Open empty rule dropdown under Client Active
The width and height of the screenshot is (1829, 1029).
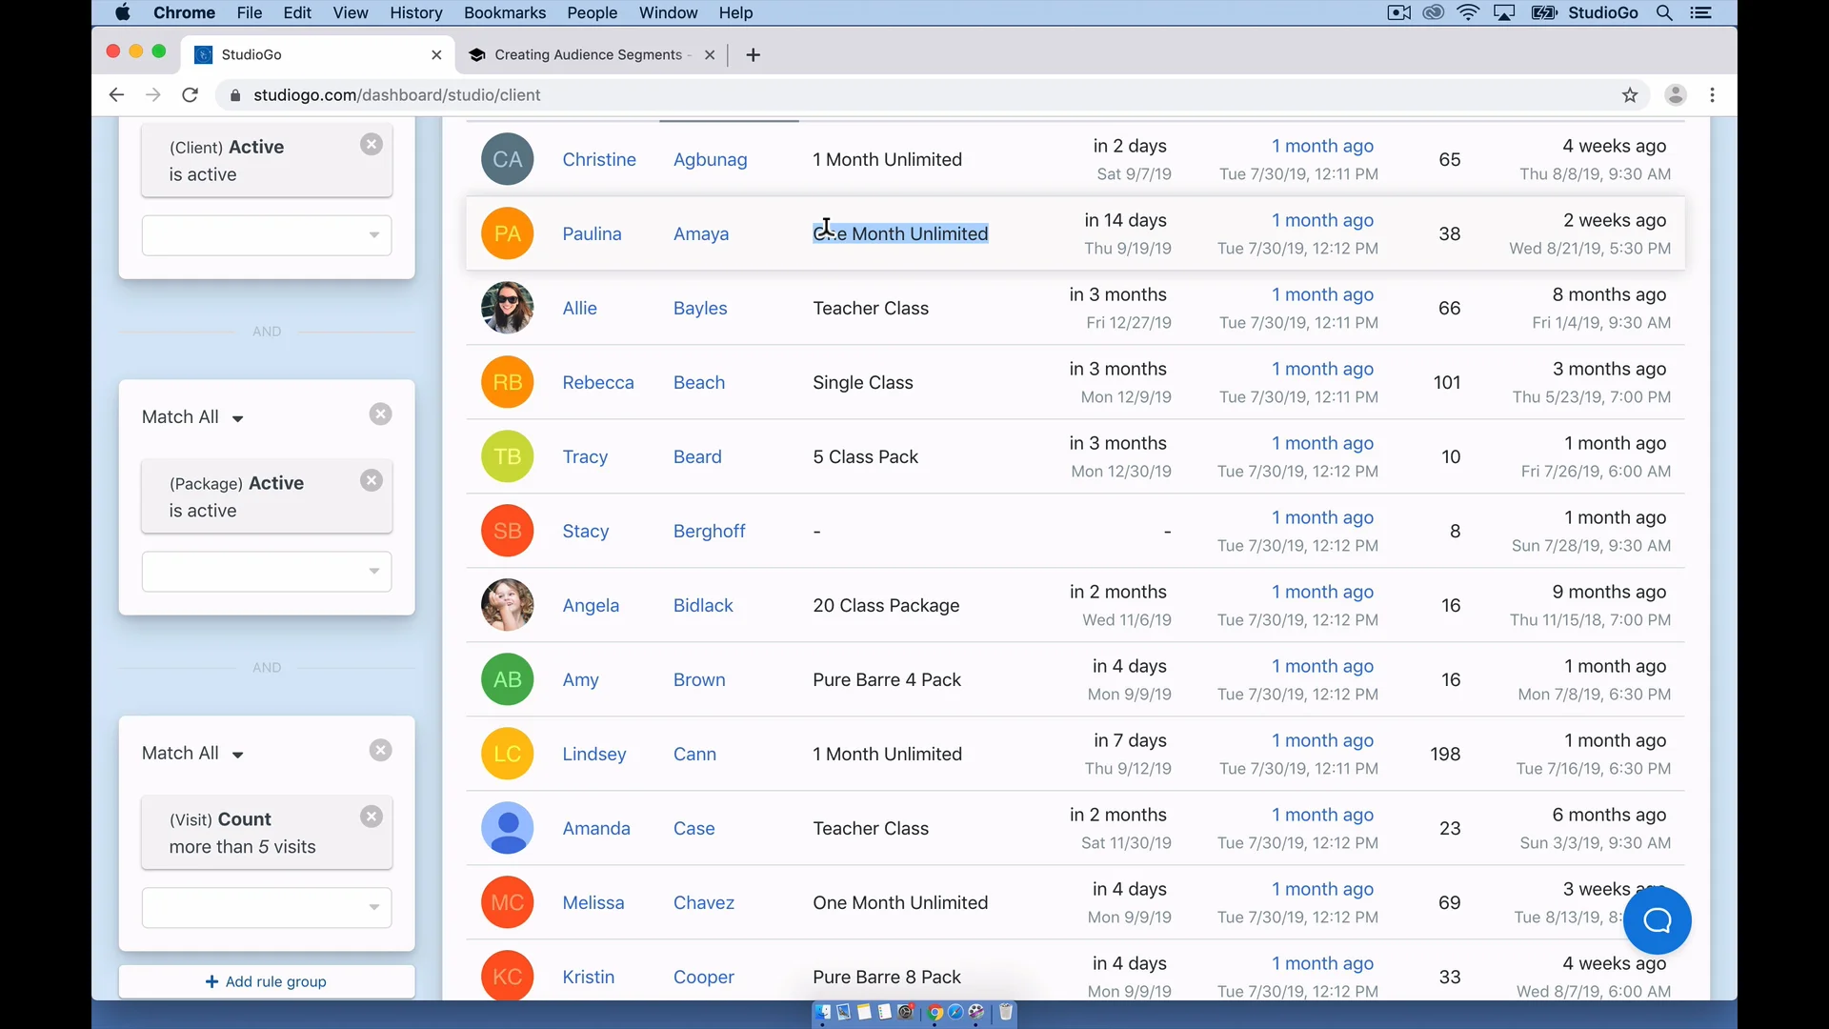[x=267, y=235]
